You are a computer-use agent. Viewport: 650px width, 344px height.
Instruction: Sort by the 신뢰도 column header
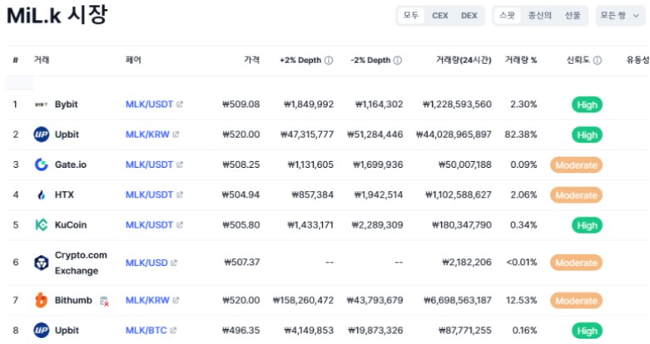(x=578, y=61)
